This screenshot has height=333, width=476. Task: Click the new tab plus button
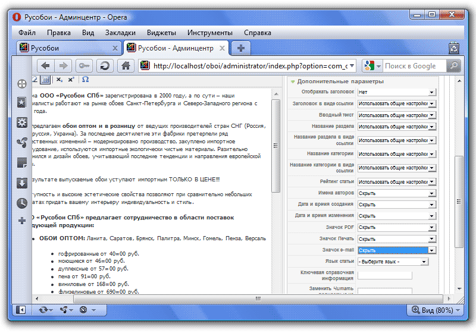pos(240,48)
